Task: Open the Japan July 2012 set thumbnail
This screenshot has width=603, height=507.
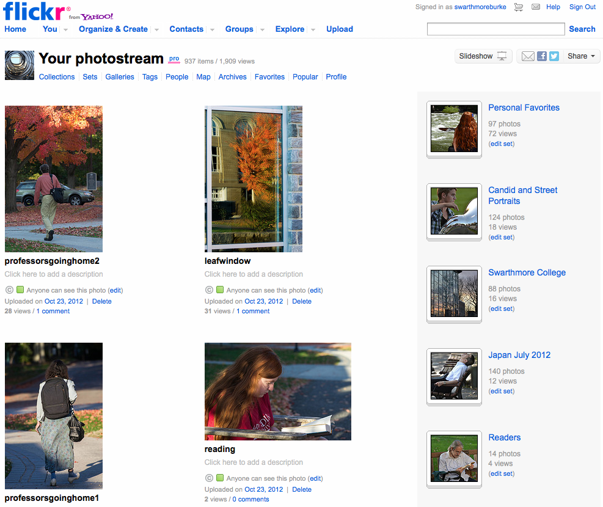Action: coord(453,376)
